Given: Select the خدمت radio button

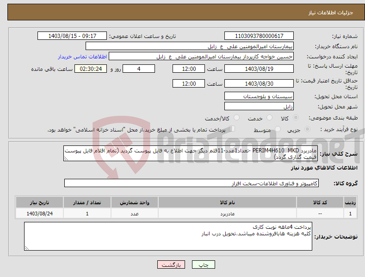Looking at the screenshot, I should [x=269, y=118].
